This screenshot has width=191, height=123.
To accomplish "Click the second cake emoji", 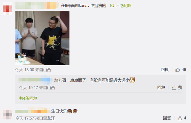I will [x=75, y=111].
